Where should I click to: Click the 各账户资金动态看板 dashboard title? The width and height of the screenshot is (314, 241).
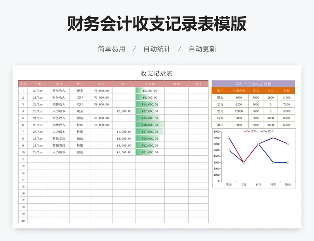tap(253, 84)
